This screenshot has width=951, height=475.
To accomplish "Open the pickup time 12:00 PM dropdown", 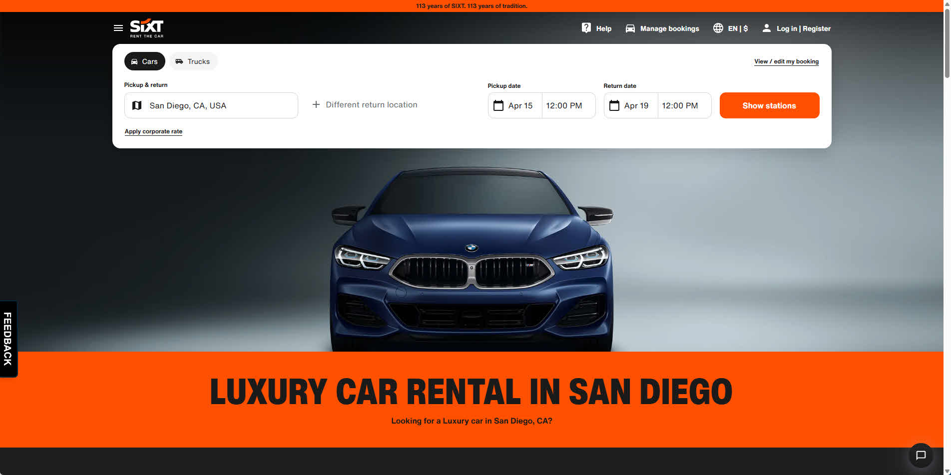I will (564, 105).
